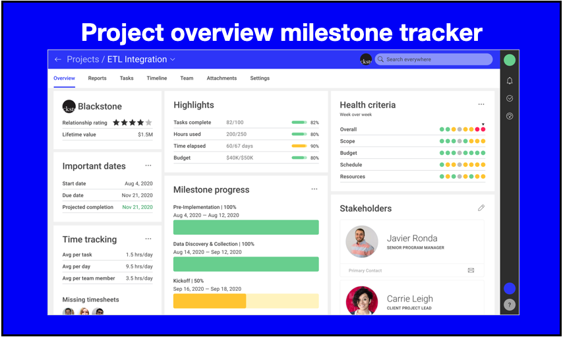Click the Kickoff 50% milestone bar

click(x=246, y=301)
